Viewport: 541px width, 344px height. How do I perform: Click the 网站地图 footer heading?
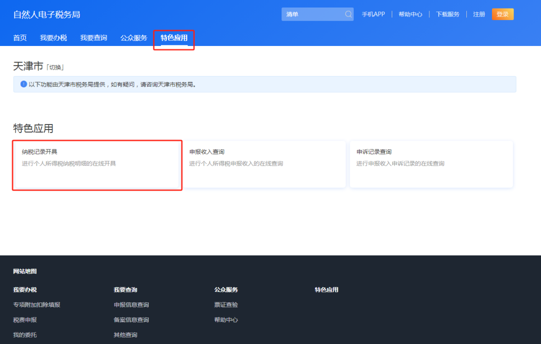[25, 271]
